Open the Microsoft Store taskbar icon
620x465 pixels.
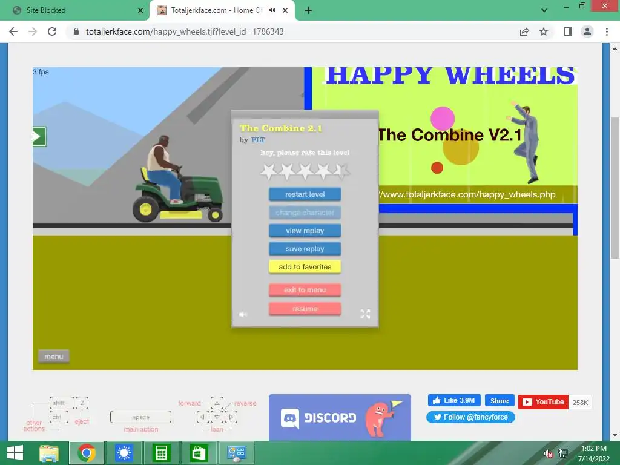199,453
